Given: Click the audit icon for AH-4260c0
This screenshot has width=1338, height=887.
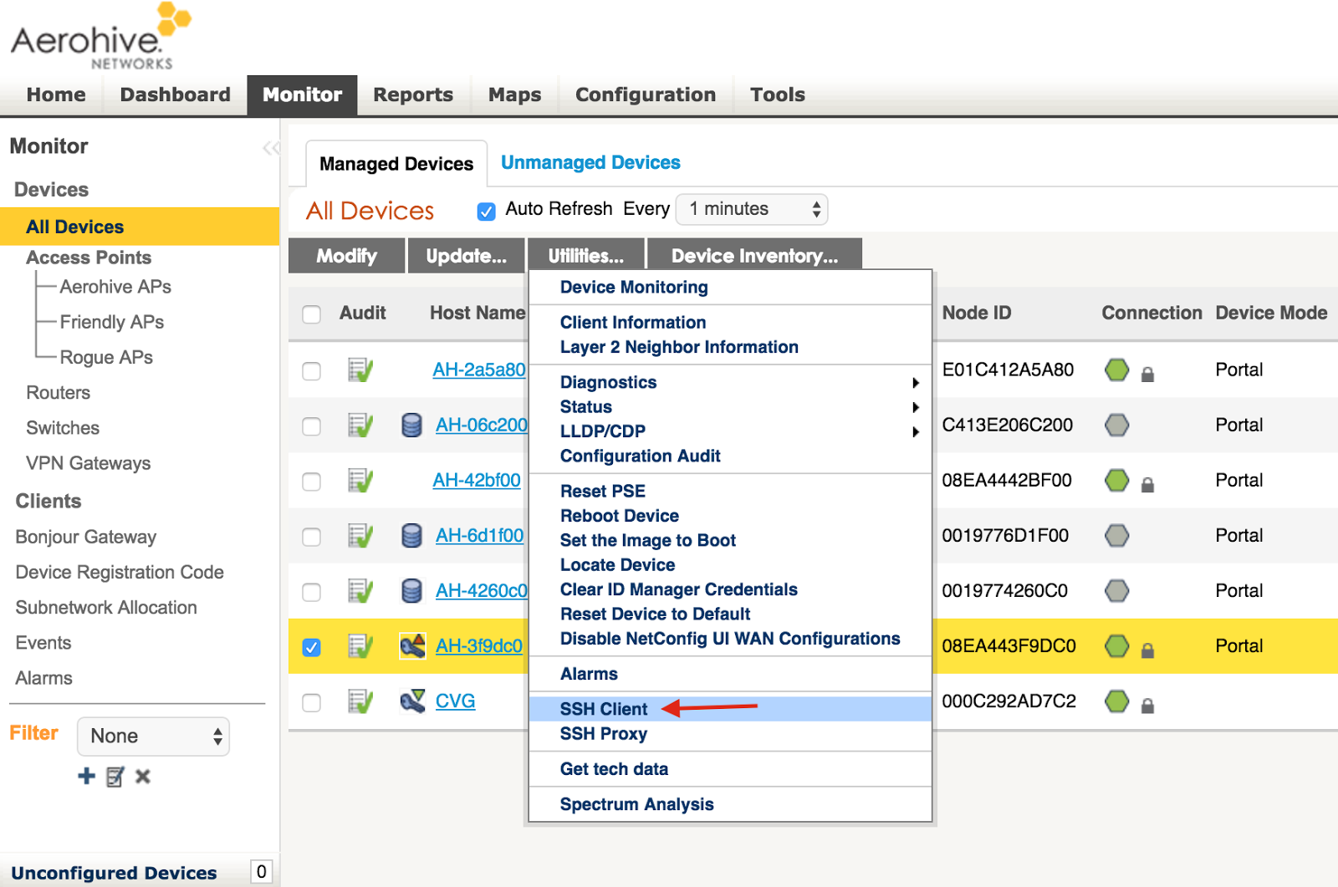Looking at the screenshot, I should (360, 590).
